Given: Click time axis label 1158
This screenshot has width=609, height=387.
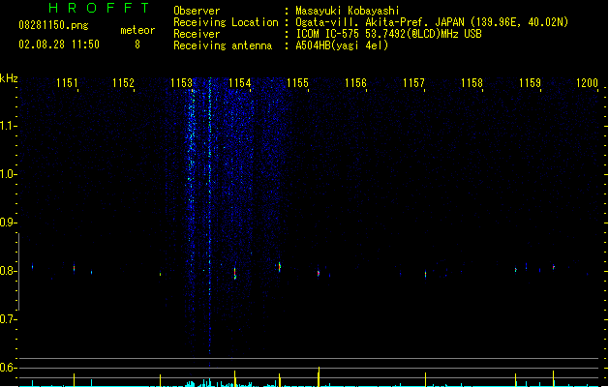Looking at the screenshot, I should click(x=472, y=83).
